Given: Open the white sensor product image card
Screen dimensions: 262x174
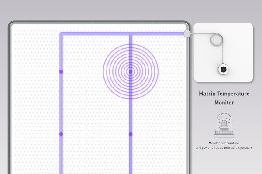Looking at the screenshot, I should point(223,53).
